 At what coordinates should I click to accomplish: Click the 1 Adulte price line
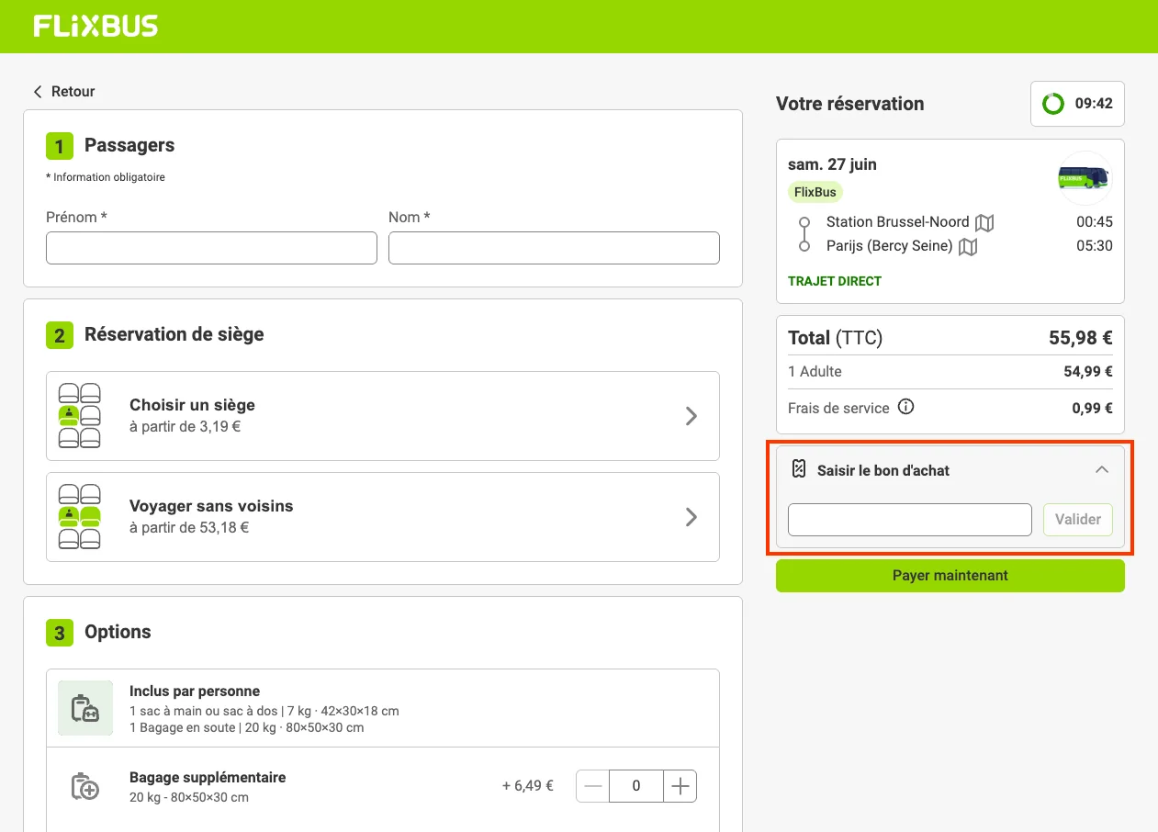click(950, 372)
